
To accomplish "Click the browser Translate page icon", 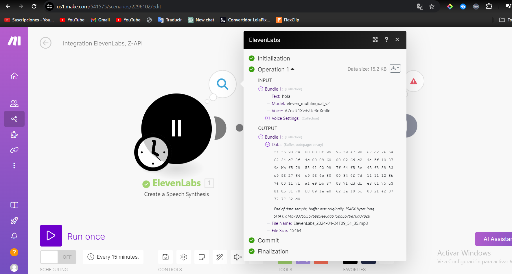I will pyautogui.click(x=420, y=6).
